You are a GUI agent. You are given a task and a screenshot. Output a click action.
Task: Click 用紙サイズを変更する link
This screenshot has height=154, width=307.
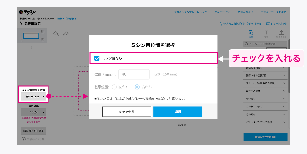point(67,19)
